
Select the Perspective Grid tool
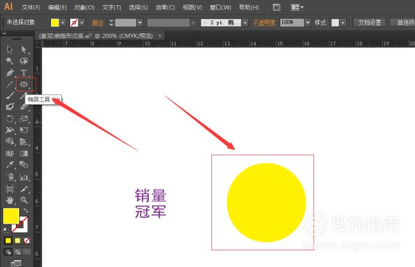coord(24,141)
